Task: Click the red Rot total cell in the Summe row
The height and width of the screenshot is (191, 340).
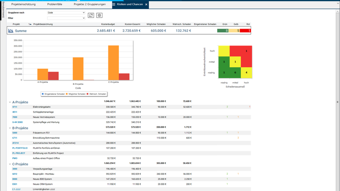Action: pos(245,31)
